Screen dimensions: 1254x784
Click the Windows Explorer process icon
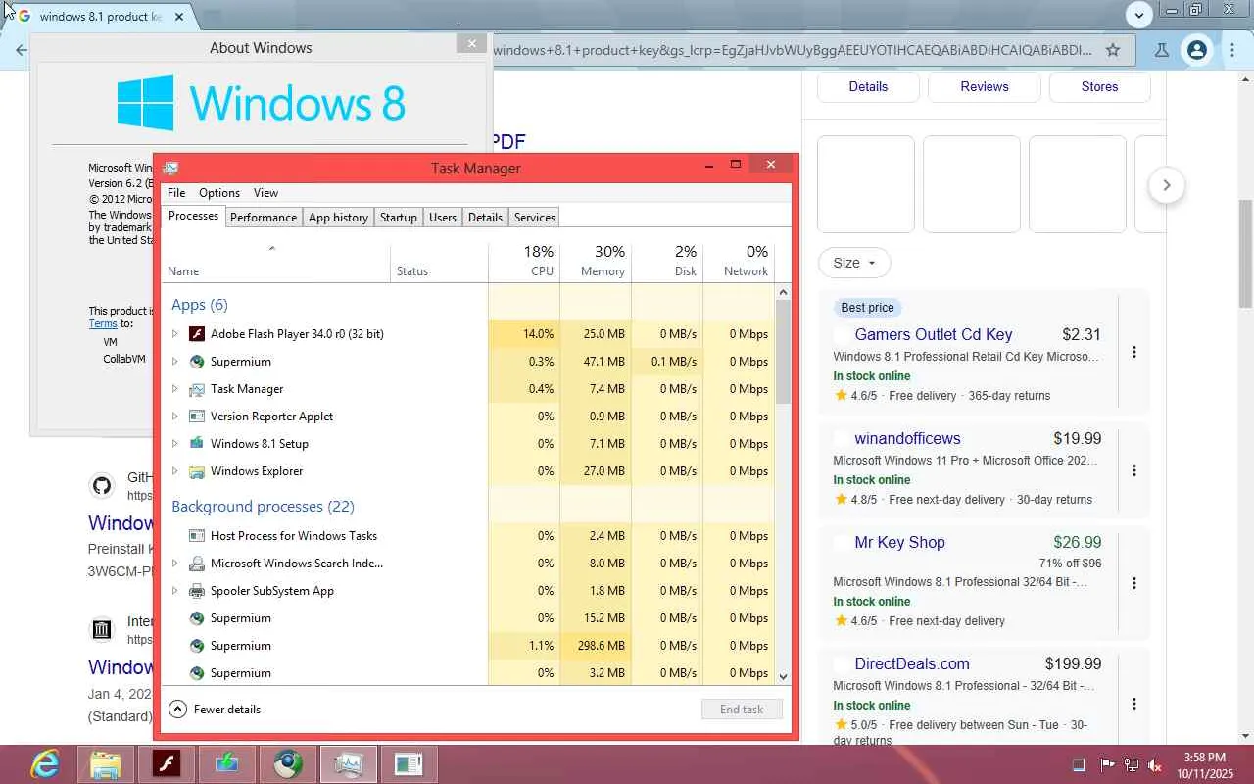coord(196,471)
